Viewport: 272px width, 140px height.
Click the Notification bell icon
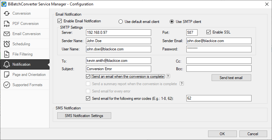click(7, 64)
